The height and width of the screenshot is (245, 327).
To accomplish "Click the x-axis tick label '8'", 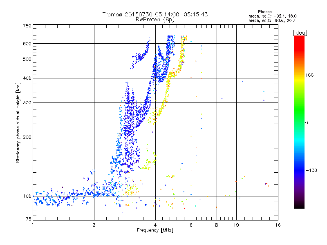I will (x=217, y=225).
